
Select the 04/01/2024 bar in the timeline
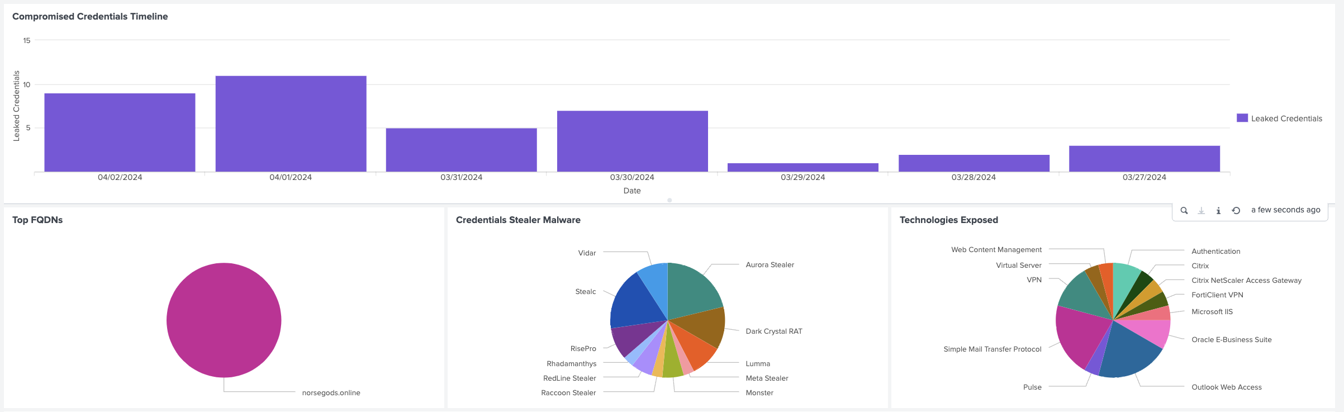(x=291, y=124)
